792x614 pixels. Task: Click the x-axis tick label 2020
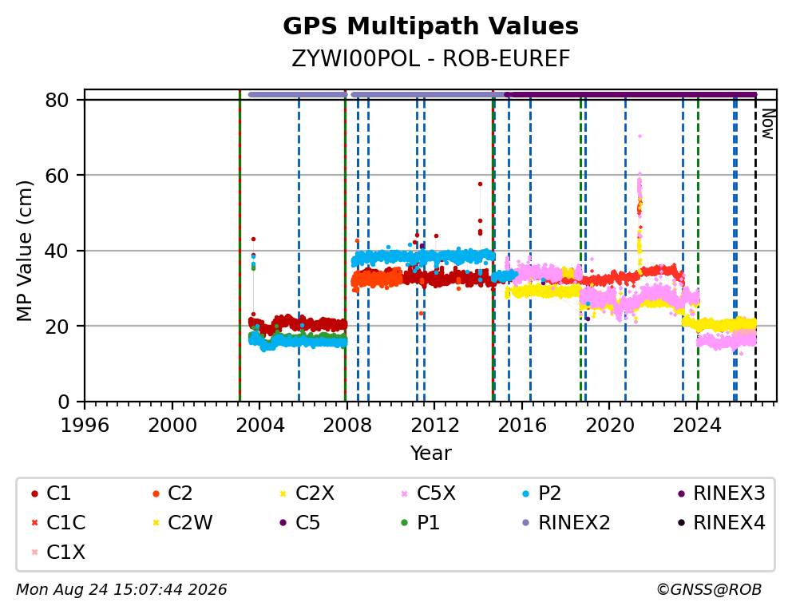point(610,426)
